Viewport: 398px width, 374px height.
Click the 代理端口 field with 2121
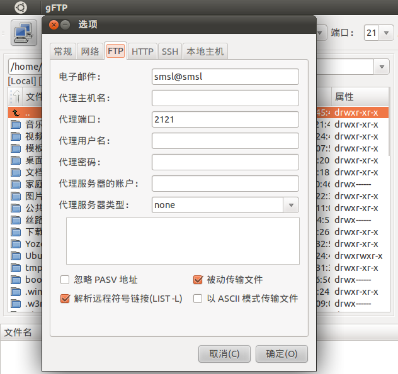(225, 119)
